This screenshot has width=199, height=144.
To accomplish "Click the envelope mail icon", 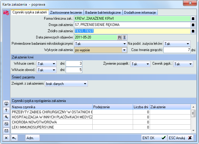I will (6, 131).
